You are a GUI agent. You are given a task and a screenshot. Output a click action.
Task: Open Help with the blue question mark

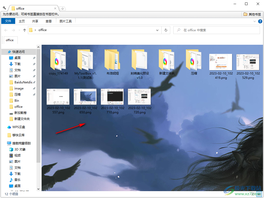[x=260, y=21]
